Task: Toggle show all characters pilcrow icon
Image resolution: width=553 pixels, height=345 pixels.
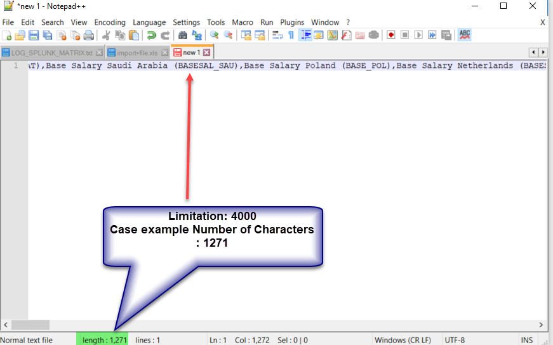Action: [x=291, y=36]
